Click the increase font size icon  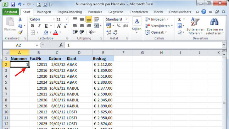coord(59,26)
